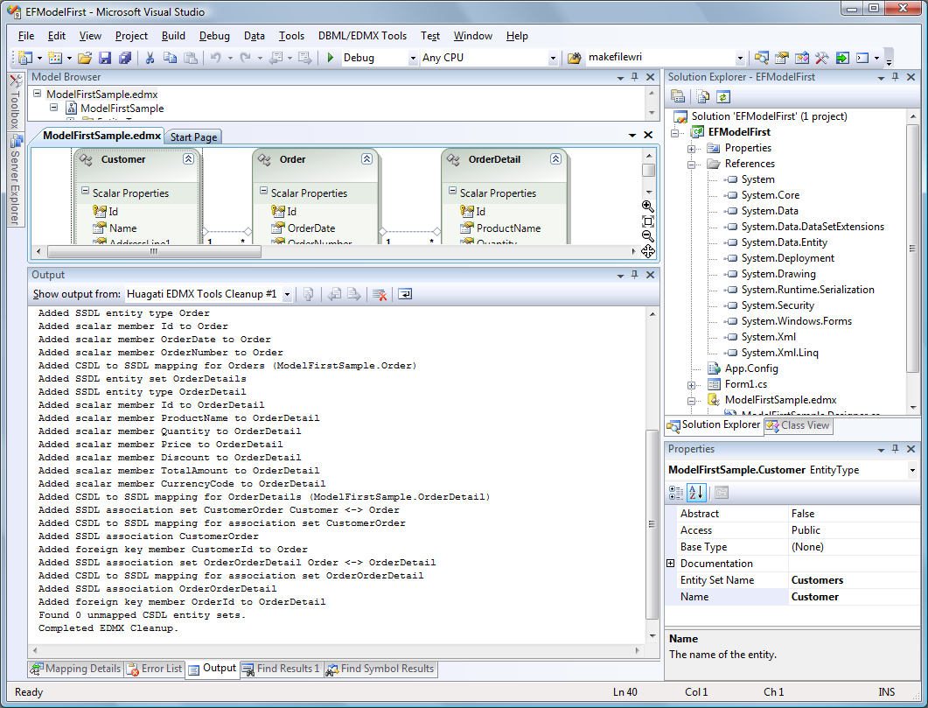Screen dimensions: 928x708
Task: Open the Debug configuration dropdown
Action: 413,58
